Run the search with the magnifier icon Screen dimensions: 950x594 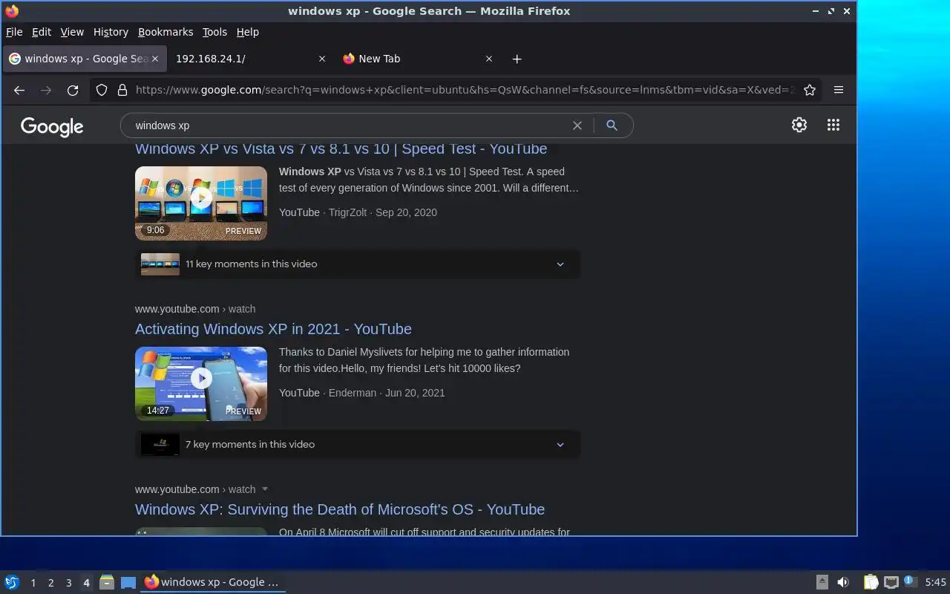click(x=612, y=125)
